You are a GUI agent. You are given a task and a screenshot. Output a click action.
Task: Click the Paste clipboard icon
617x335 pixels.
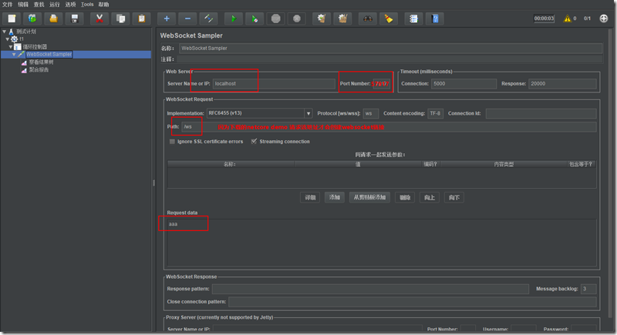[x=142, y=18]
